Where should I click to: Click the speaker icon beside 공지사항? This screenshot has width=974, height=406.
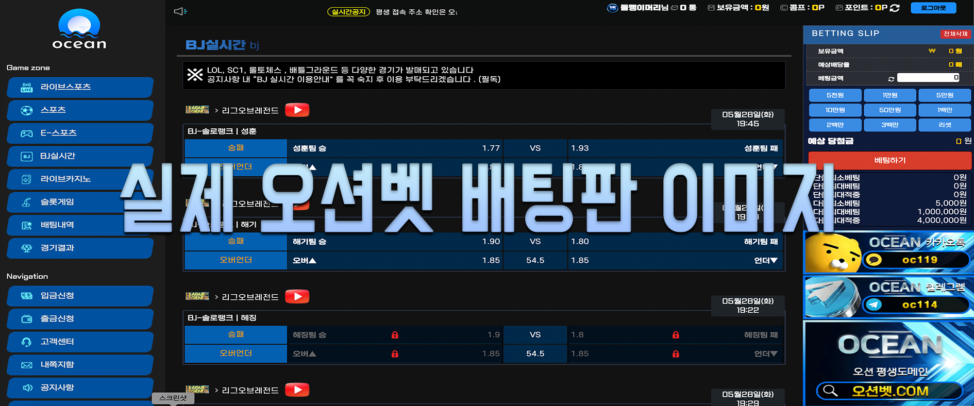(27, 387)
